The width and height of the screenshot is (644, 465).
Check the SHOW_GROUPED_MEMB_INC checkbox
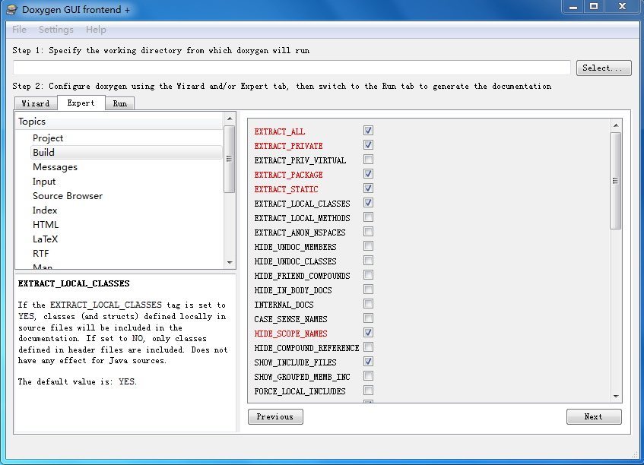(x=369, y=376)
